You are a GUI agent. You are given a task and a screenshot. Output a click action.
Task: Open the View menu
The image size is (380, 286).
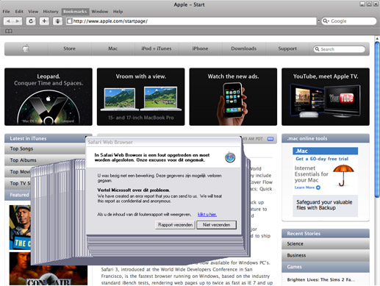click(x=33, y=12)
